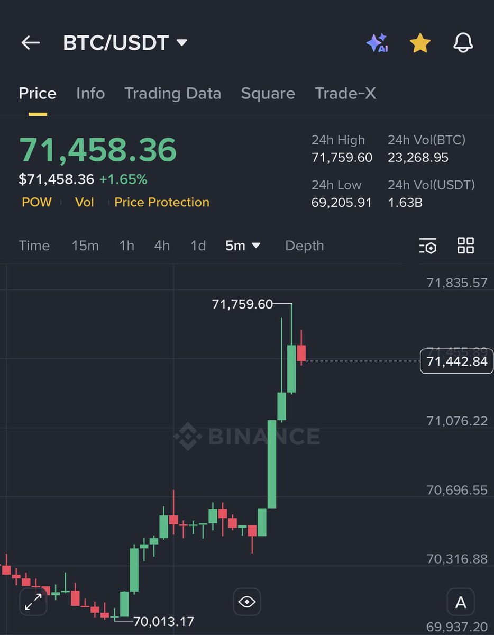Show the Depth chart view

304,246
